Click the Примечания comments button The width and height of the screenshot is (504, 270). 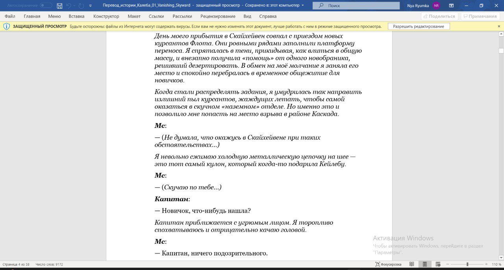(480, 16)
